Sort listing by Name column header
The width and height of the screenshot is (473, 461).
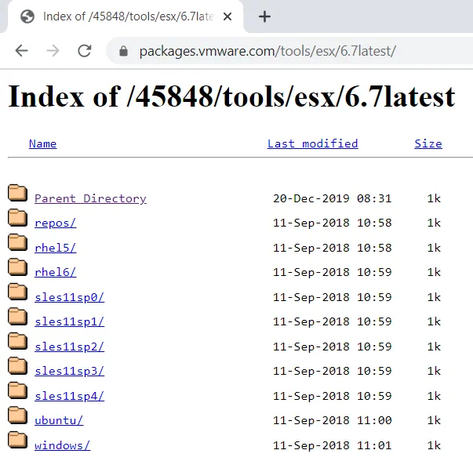42,143
